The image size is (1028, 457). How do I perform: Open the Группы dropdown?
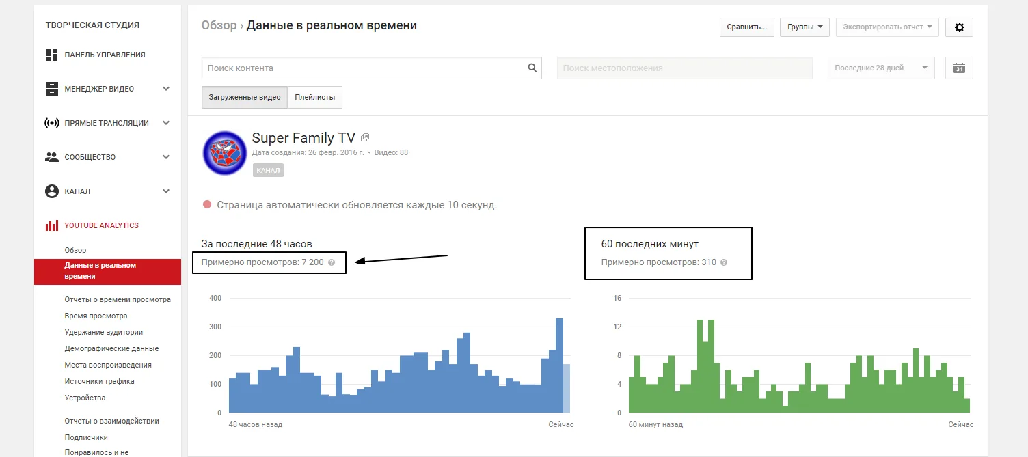tap(804, 27)
